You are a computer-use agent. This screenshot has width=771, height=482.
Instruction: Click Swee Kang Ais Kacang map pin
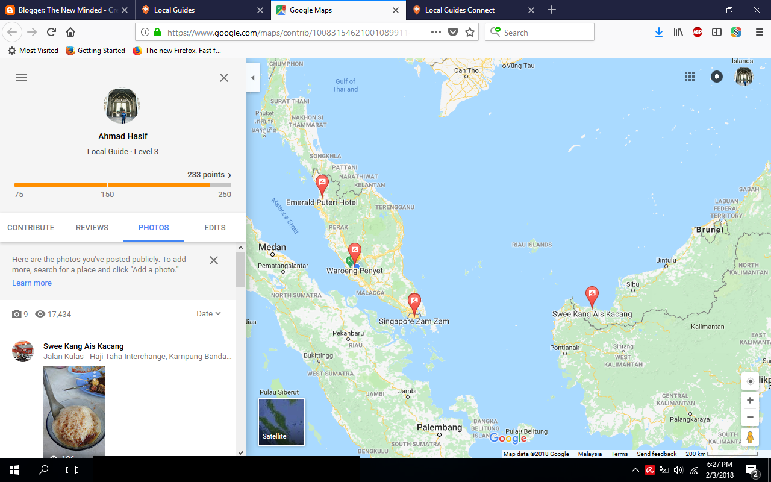(x=592, y=298)
